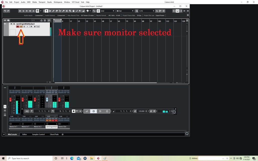Toggle Record Enable on JamOriginMidiGuitar2 track
The width and height of the screenshot is (258, 161).
pos(18,26)
